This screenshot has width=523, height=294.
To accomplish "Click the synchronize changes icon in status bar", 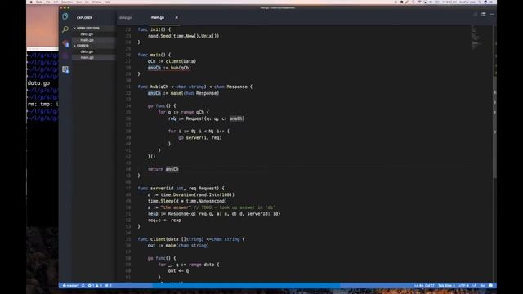I will click(x=83, y=286).
